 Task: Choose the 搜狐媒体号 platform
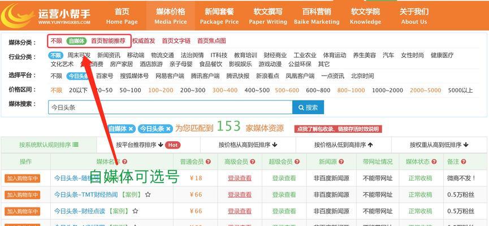point(135,76)
